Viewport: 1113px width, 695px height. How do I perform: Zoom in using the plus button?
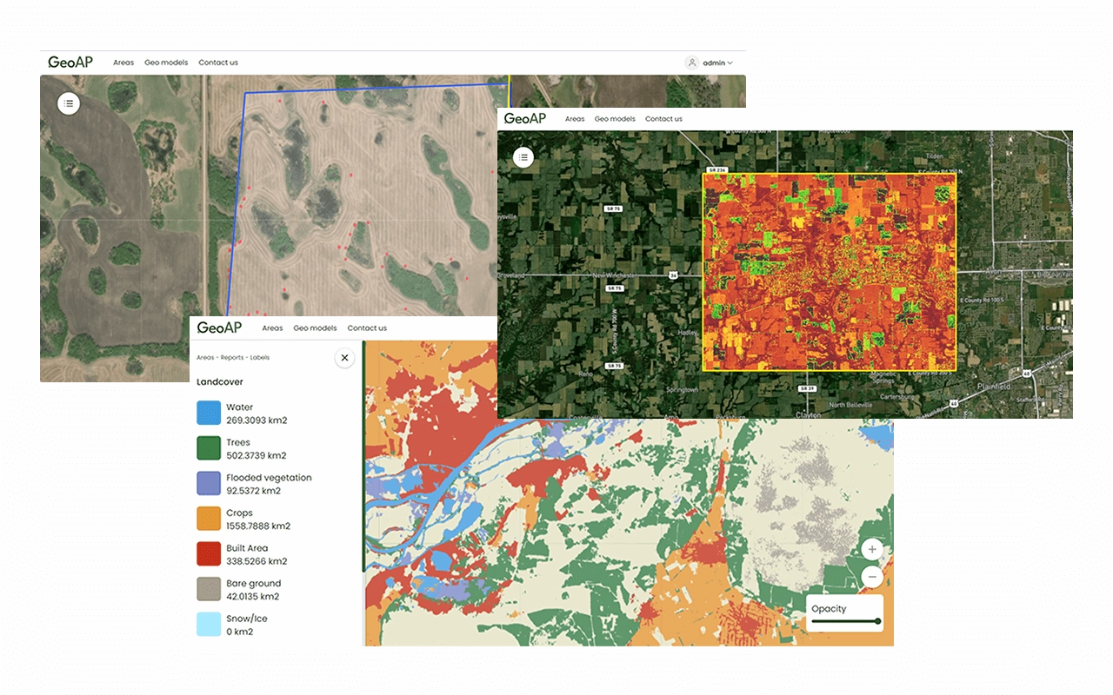(872, 549)
